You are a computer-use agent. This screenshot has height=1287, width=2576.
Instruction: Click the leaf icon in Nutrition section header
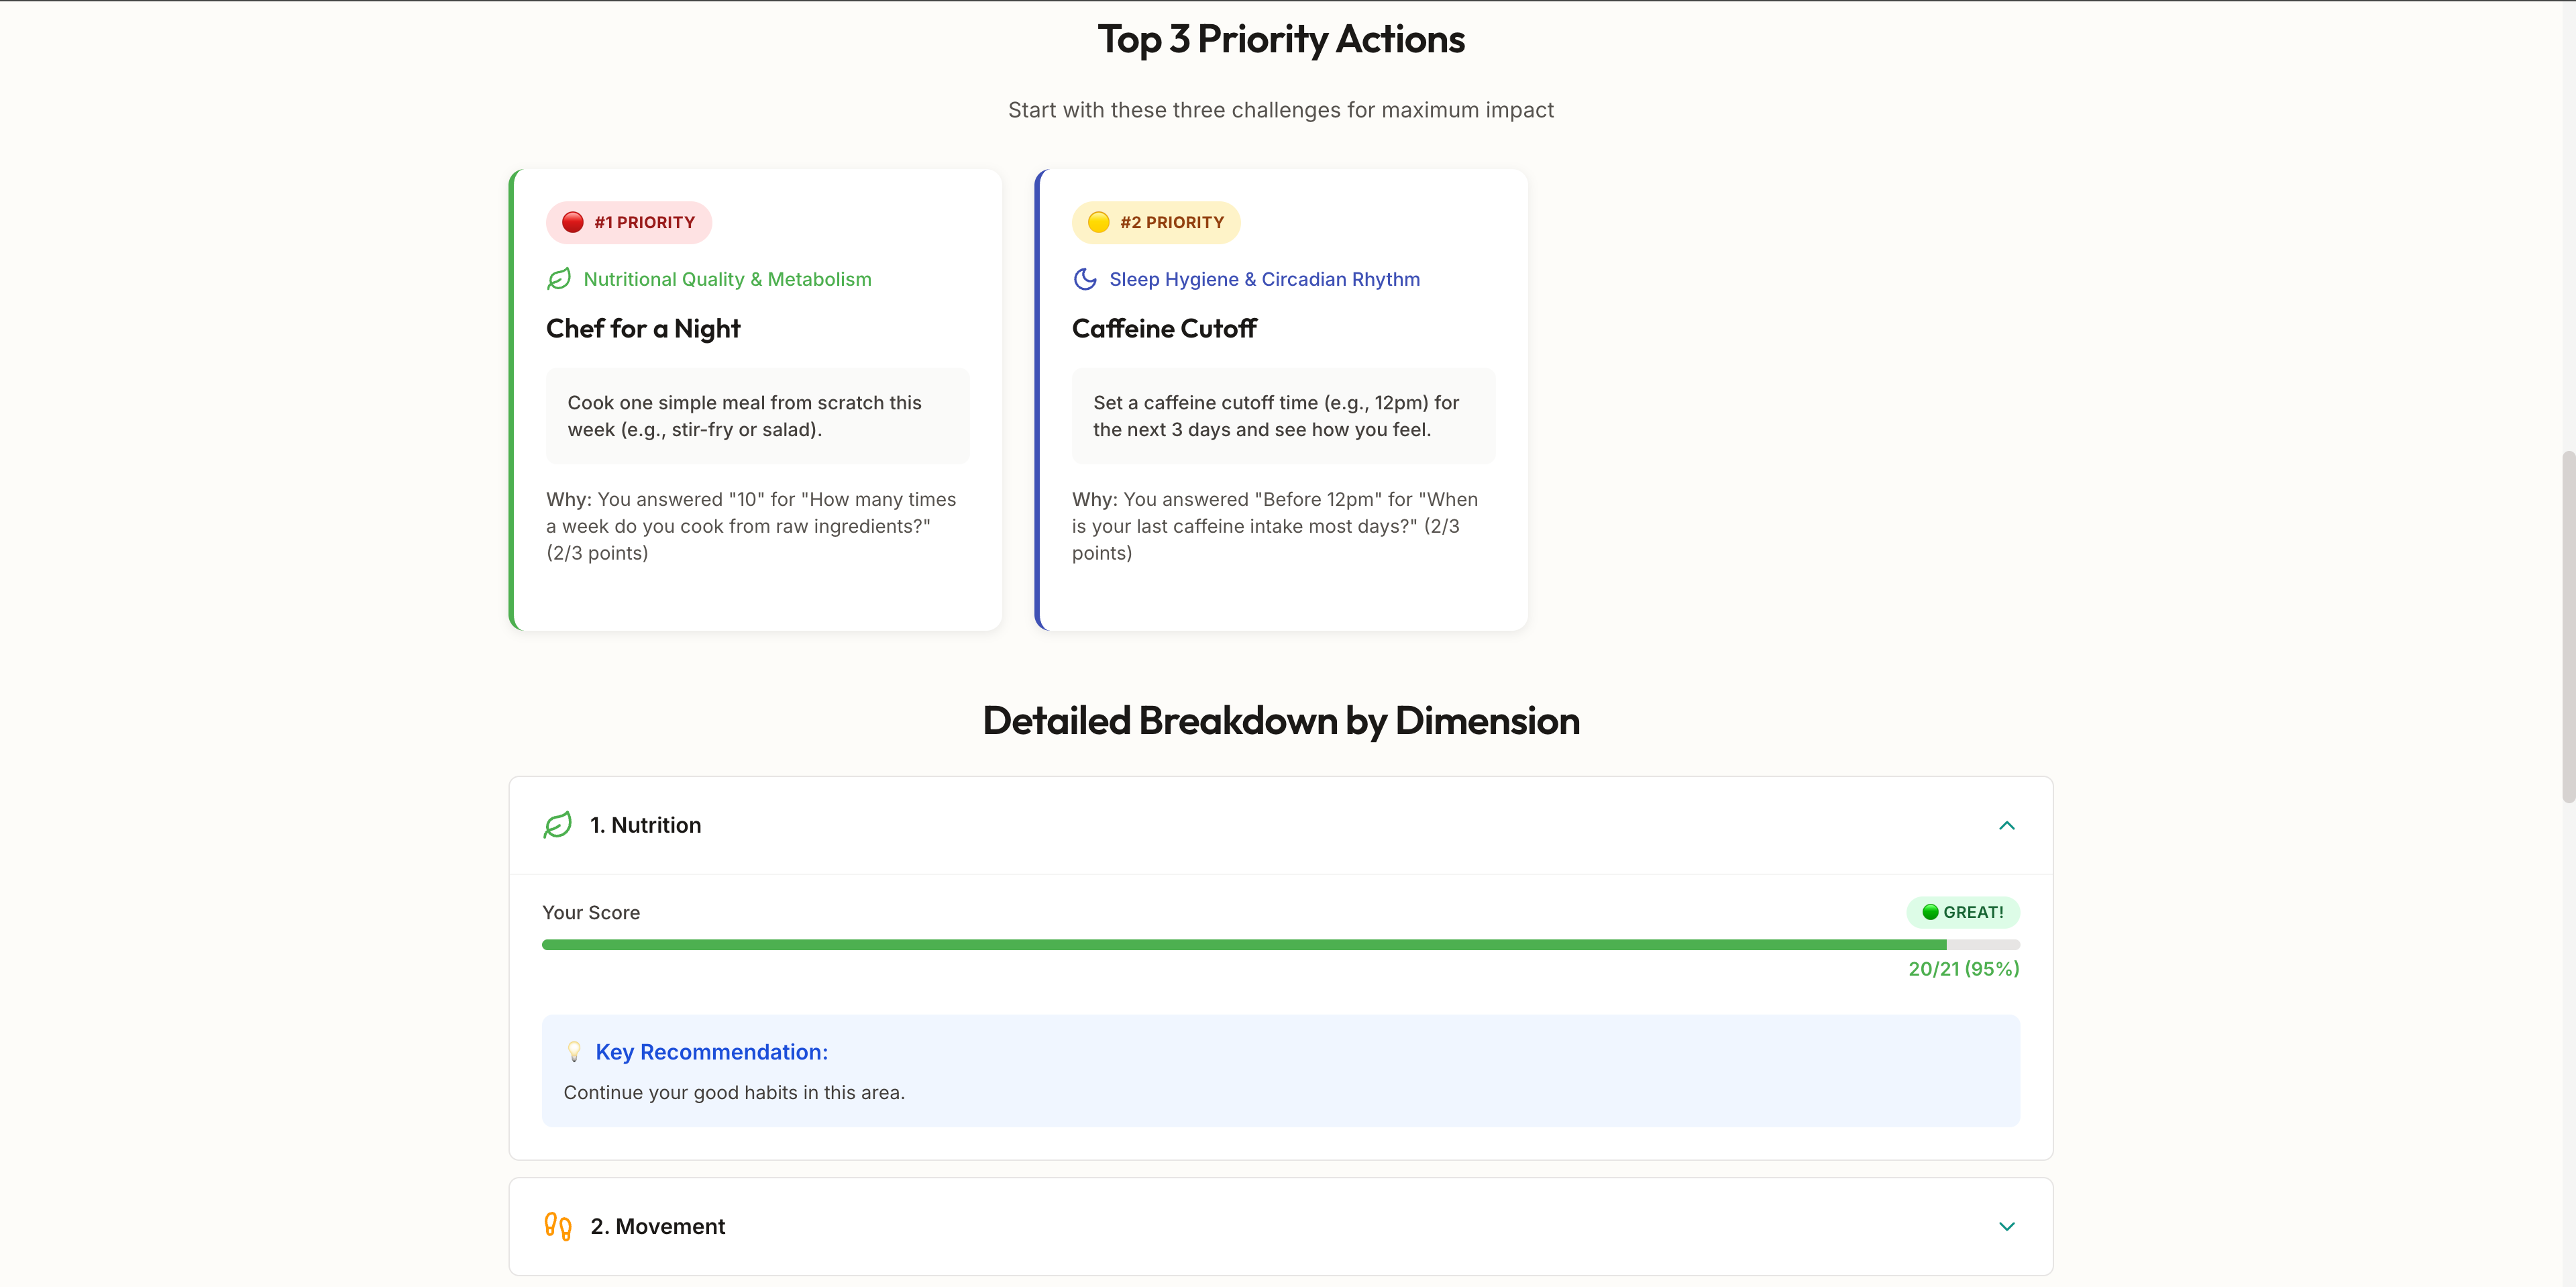click(x=558, y=825)
